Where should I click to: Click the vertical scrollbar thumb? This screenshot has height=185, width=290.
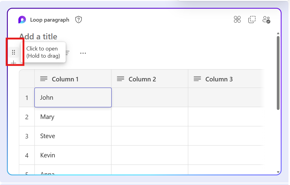(278, 73)
